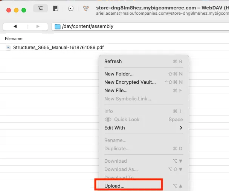Go back with the left arrow
The width and height of the screenshot is (229, 191).
[x=15, y=26]
